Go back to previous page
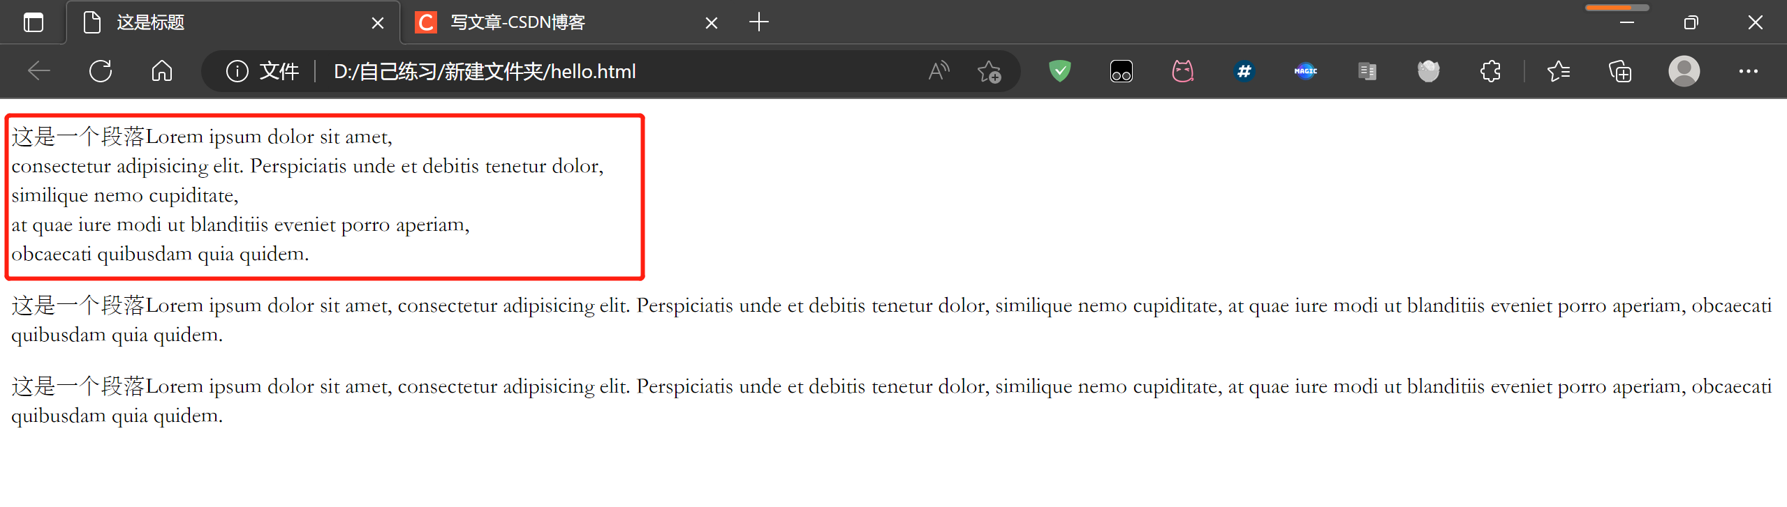Viewport: 1787px width, 507px height. pyautogui.click(x=39, y=71)
